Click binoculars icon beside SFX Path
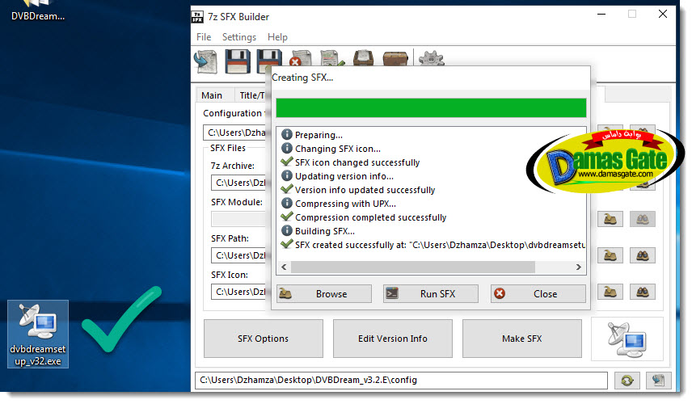 coord(642,255)
